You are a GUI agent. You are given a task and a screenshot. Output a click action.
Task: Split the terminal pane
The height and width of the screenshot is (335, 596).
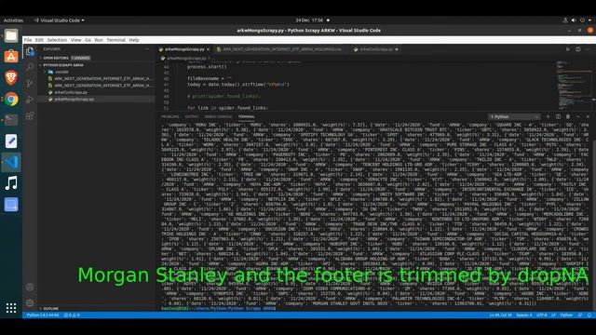pos(558,116)
